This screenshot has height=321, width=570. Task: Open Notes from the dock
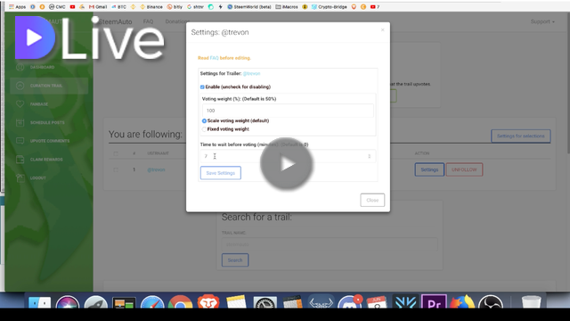[x=236, y=302]
